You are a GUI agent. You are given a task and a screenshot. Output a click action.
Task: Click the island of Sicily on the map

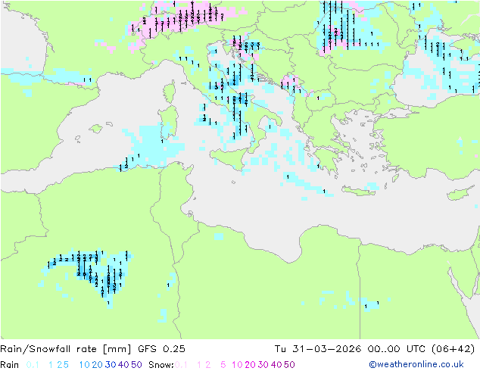tap(229, 157)
